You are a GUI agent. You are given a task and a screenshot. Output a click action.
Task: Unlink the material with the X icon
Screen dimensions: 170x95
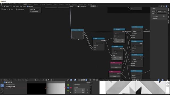[95, 6]
